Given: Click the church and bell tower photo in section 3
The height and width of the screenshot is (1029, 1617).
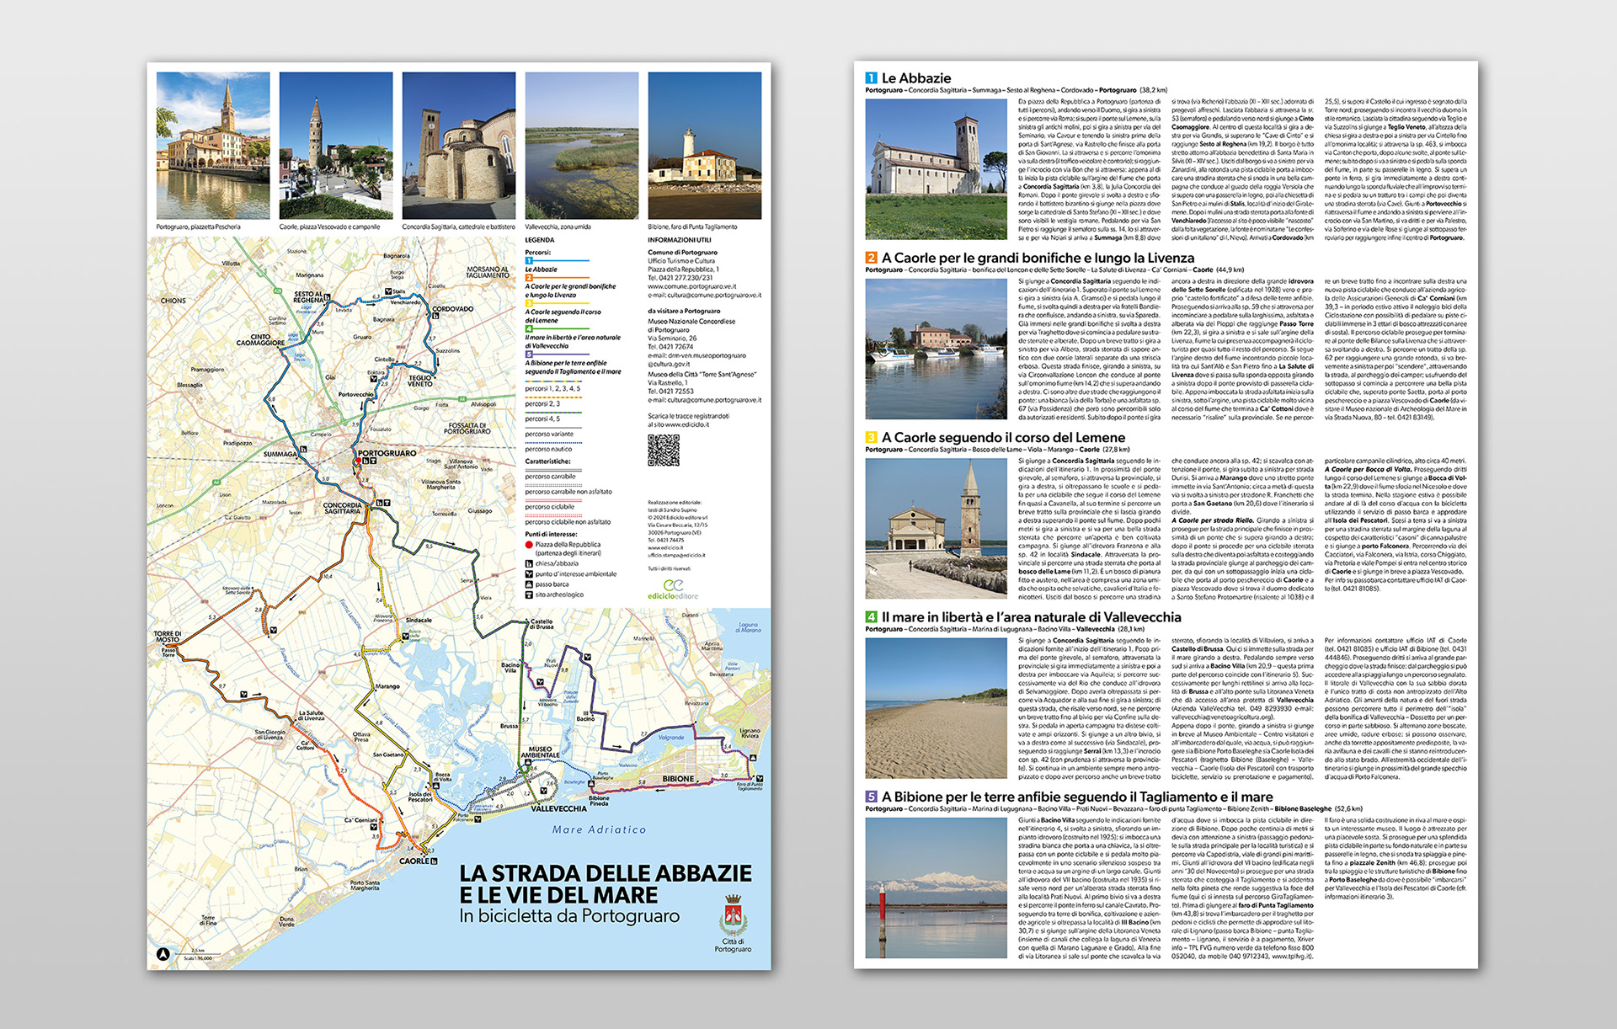Looking at the screenshot, I should [937, 529].
